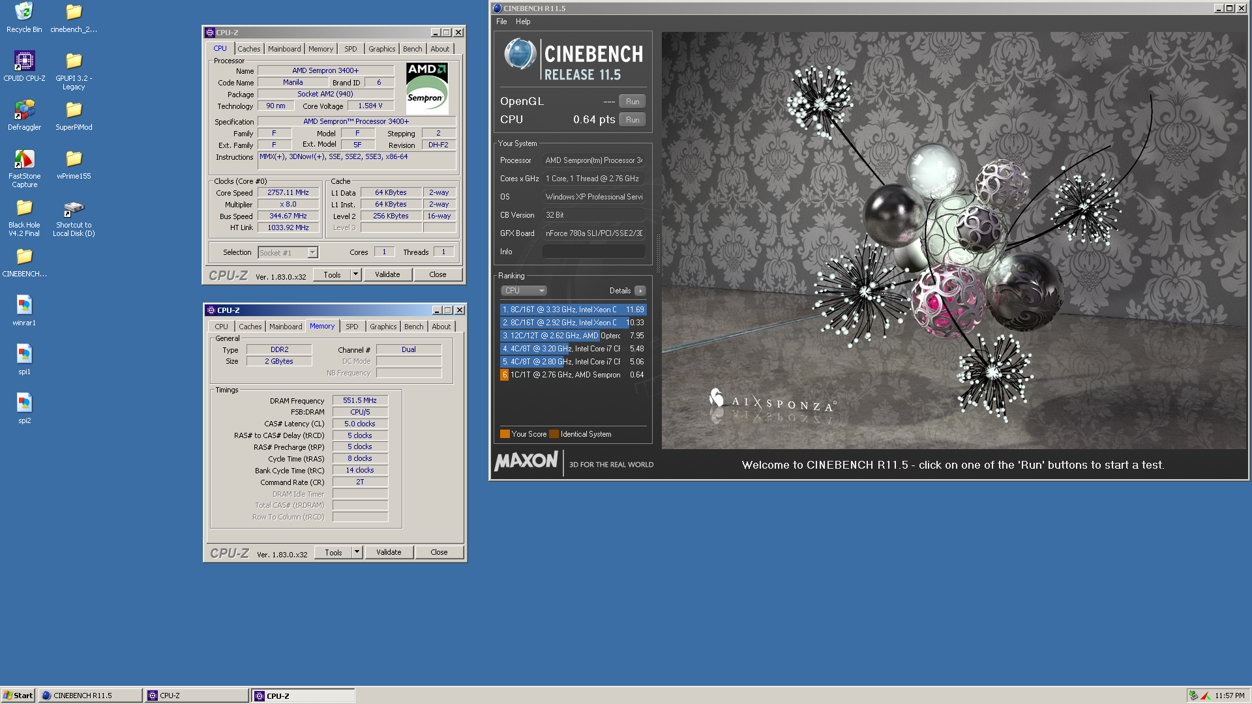Click the CPU-Z title bar icon of the upper window
Image resolution: width=1252 pixels, height=704 pixels.
coord(210,33)
